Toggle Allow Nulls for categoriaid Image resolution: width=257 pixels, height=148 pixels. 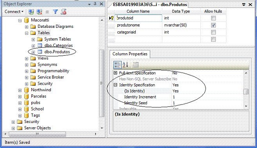[214, 32]
